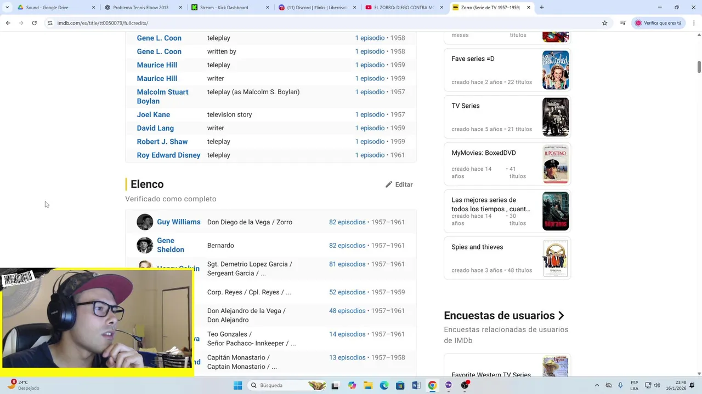The image size is (702, 394).
Task: Open the 52 episodios link
Action: click(347, 292)
